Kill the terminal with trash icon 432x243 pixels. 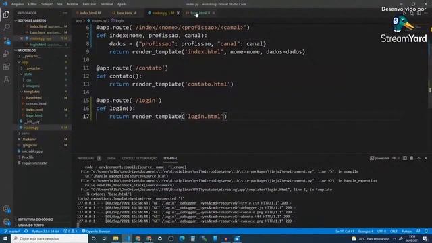click(412, 158)
